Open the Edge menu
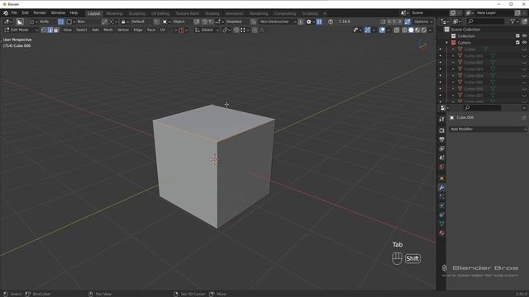 click(x=138, y=30)
